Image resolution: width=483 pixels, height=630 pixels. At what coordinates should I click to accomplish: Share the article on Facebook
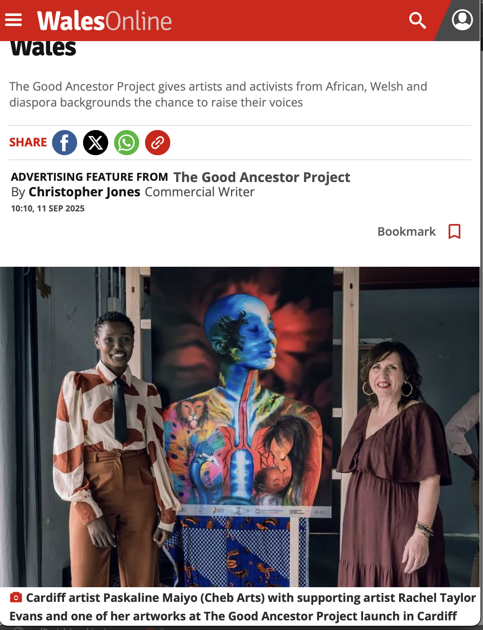click(65, 143)
